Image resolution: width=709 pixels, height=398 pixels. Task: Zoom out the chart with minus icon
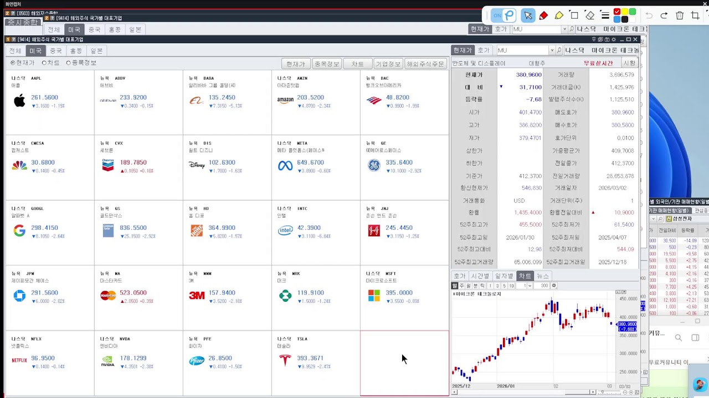click(x=625, y=392)
